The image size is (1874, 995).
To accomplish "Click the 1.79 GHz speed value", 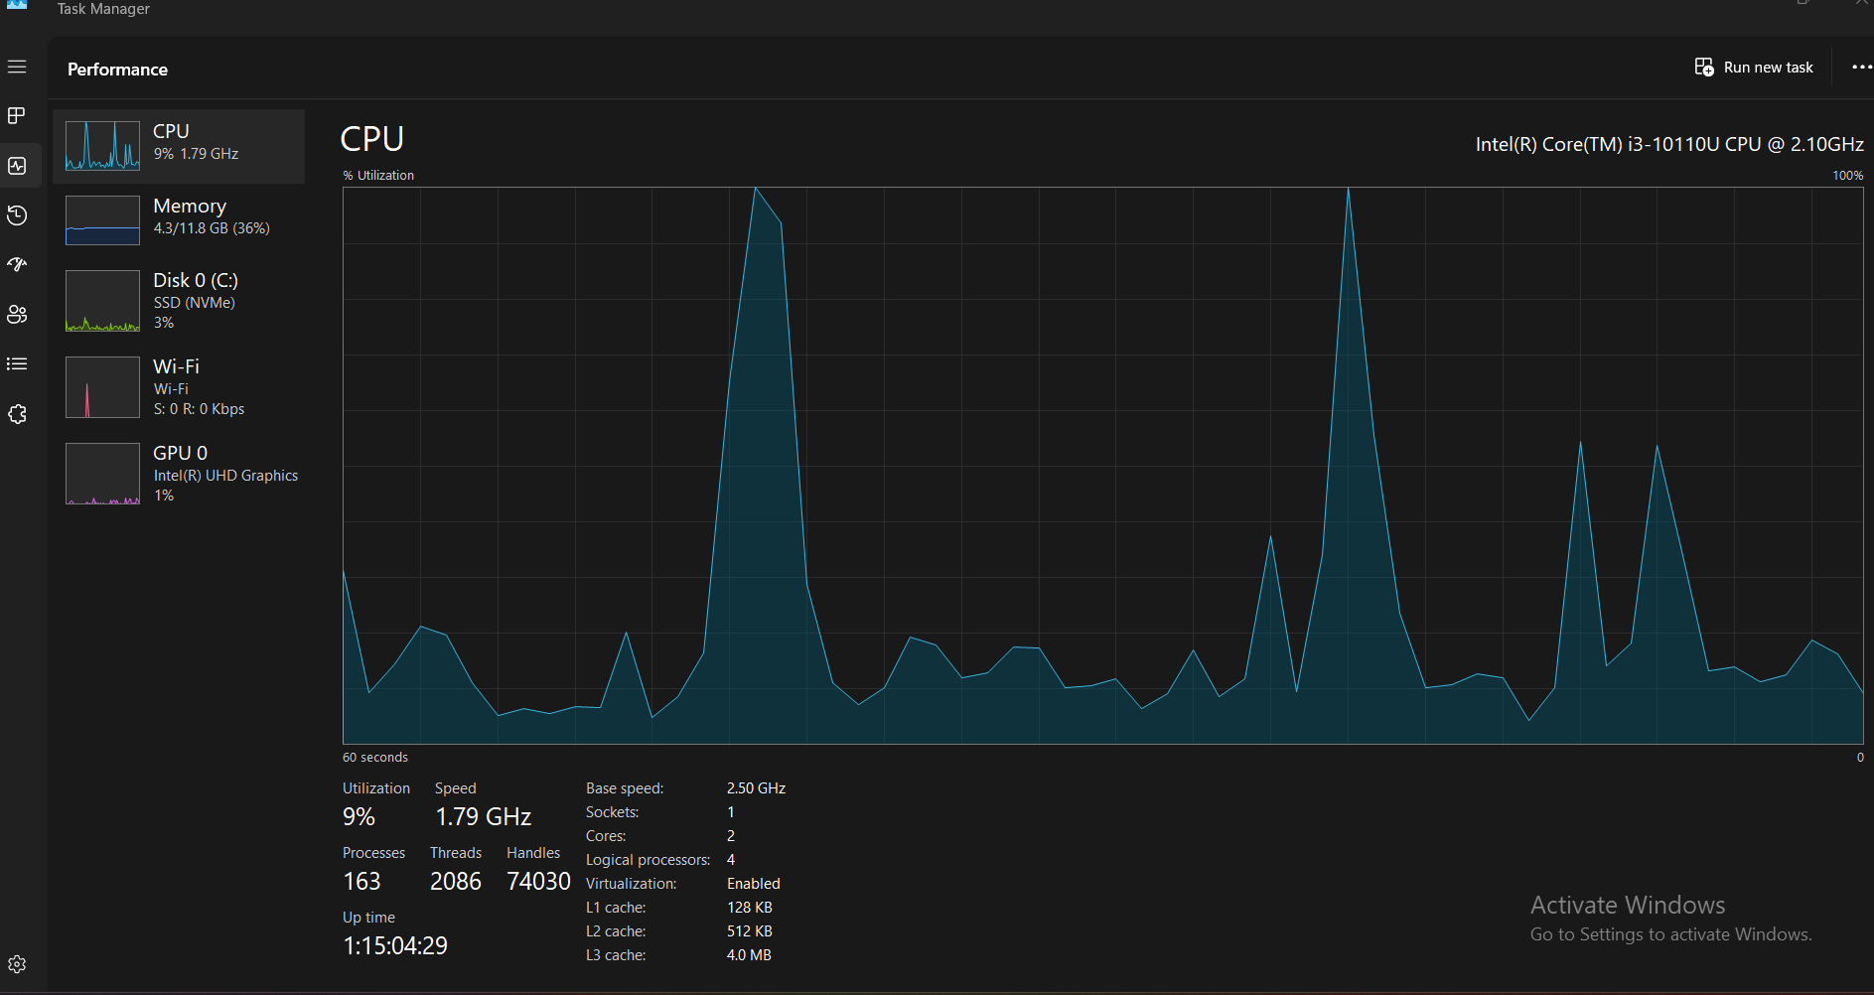I will [x=484, y=817].
